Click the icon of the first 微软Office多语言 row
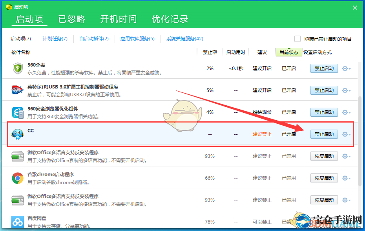This screenshot has width=365, height=231. click(18, 156)
